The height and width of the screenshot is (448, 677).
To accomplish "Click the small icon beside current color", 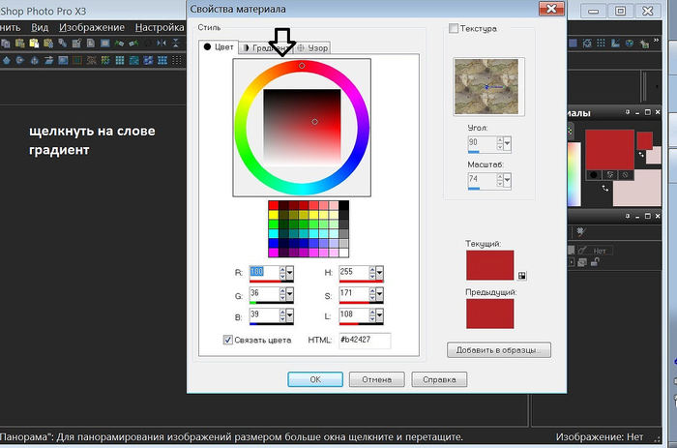I will point(523,275).
